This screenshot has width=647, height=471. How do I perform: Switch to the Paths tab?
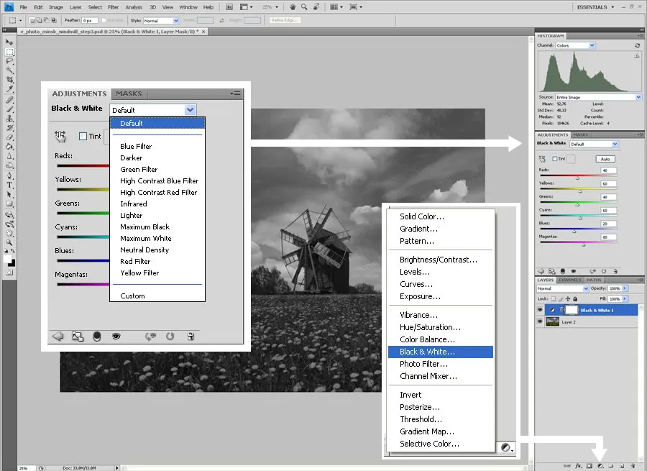click(x=593, y=280)
